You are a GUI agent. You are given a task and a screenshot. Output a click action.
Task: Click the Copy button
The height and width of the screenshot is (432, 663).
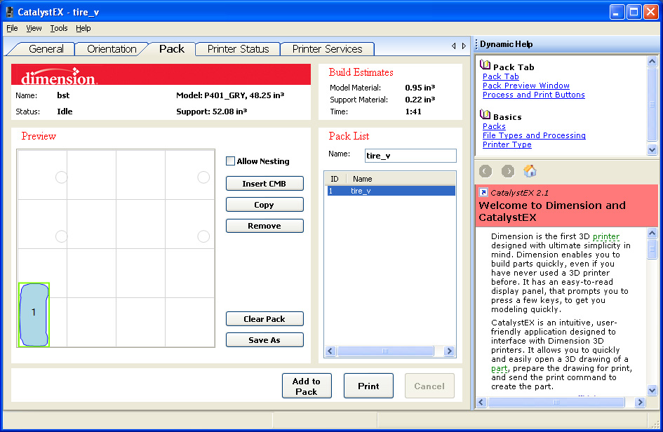point(264,205)
